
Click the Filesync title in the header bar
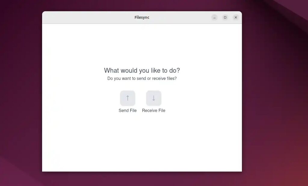pos(142,17)
